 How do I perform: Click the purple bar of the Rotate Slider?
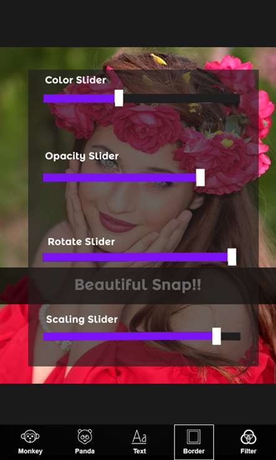click(135, 257)
